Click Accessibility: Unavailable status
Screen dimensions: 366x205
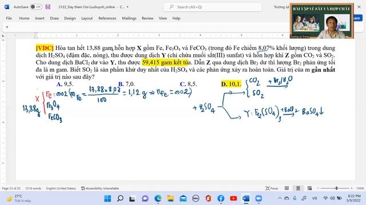(100, 188)
